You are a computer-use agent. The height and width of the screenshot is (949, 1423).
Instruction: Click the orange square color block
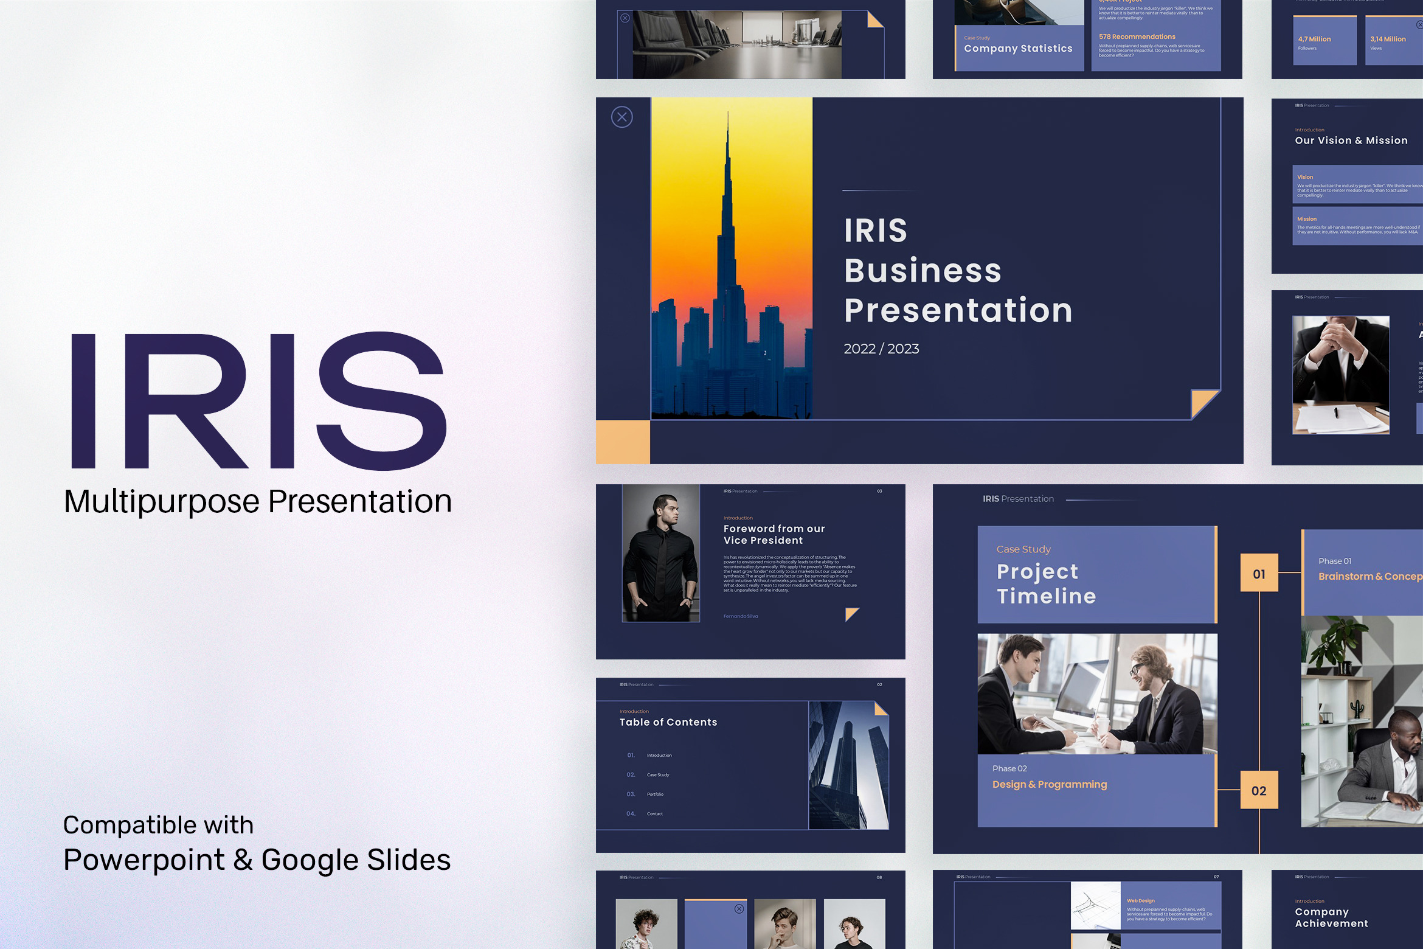click(623, 442)
